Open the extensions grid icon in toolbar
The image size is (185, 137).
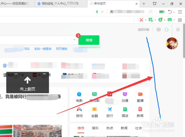(x=180, y=20)
